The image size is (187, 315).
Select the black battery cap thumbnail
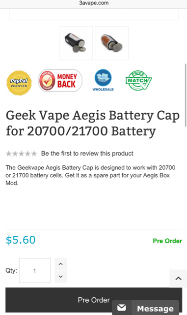(76, 43)
